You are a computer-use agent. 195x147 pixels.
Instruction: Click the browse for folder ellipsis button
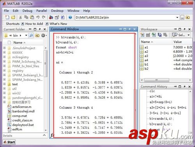(182, 18)
